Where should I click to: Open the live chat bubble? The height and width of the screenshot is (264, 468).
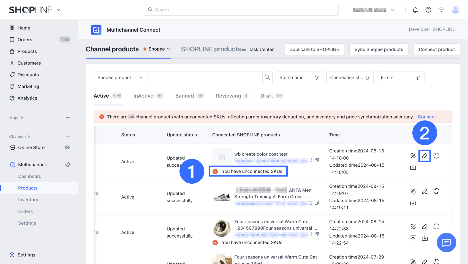pyautogui.click(x=446, y=242)
